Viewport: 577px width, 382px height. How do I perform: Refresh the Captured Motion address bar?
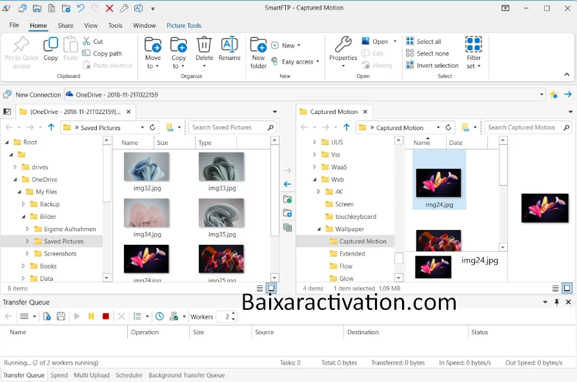coord(449,128)
